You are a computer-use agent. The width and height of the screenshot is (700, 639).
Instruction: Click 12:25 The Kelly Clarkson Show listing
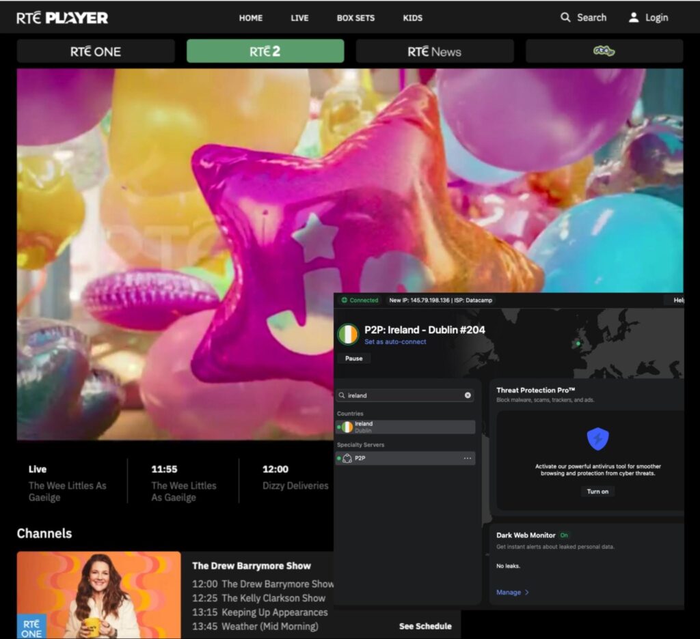pyautogui.click(x=259, y=598)
